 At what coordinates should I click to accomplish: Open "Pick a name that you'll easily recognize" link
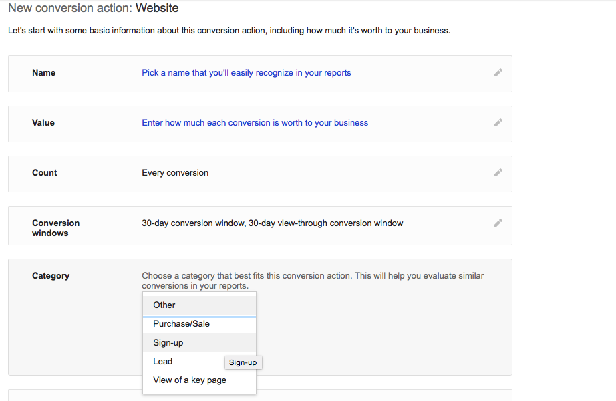pos(247,73)
